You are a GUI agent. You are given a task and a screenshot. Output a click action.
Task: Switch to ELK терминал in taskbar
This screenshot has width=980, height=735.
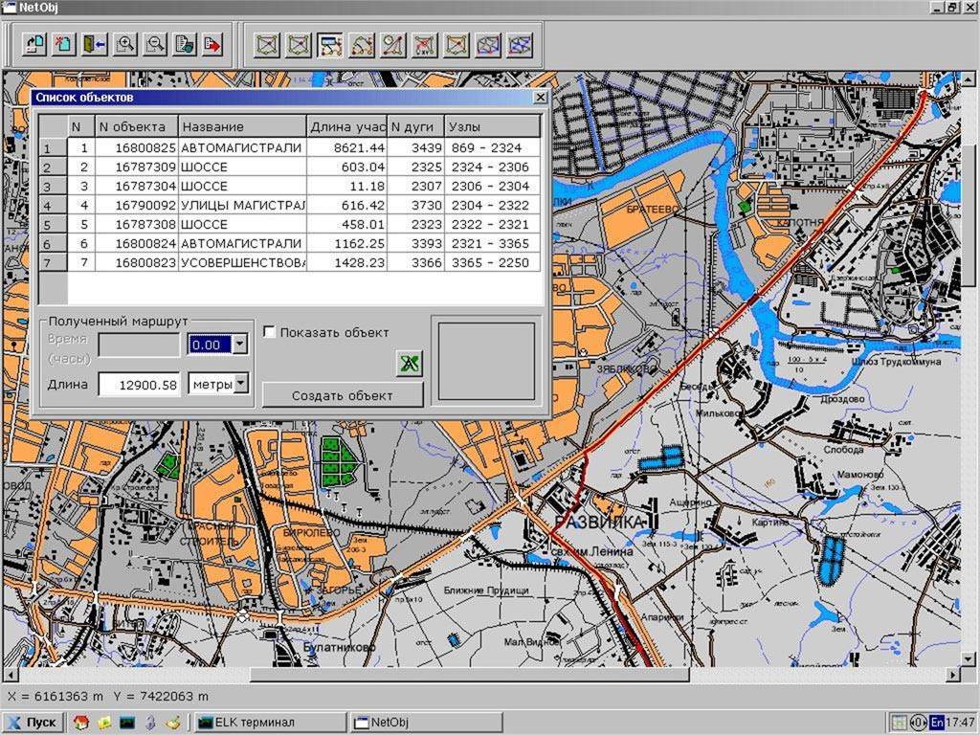pyautogui.click(x=270, y=722)
